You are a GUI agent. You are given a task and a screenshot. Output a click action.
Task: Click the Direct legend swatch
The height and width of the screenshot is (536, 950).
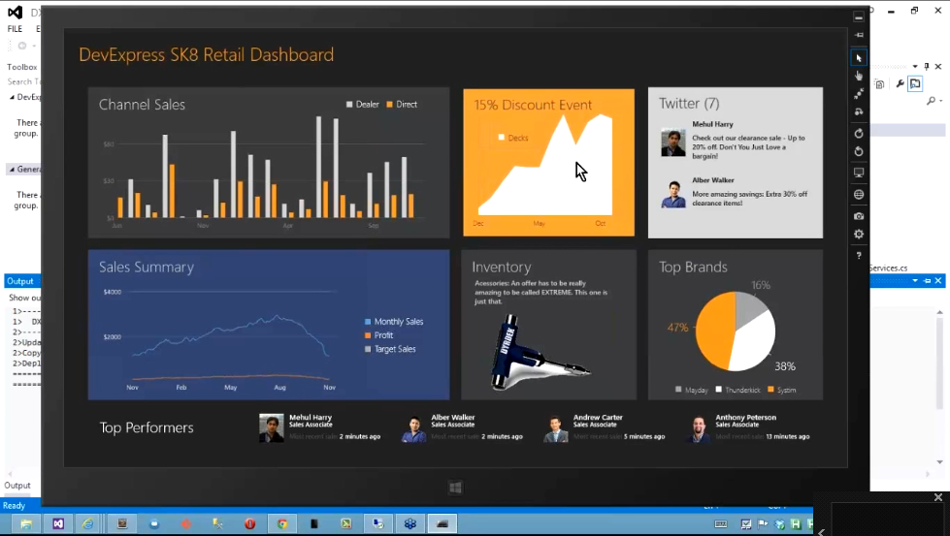coord(389,105)
